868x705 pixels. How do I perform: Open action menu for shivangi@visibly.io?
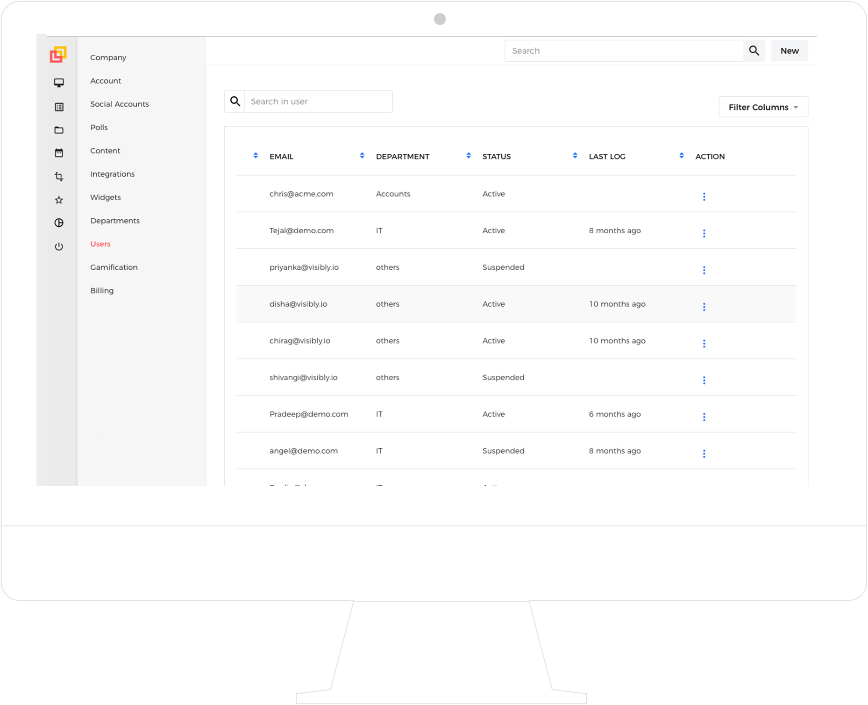click(x=704, y=380)
